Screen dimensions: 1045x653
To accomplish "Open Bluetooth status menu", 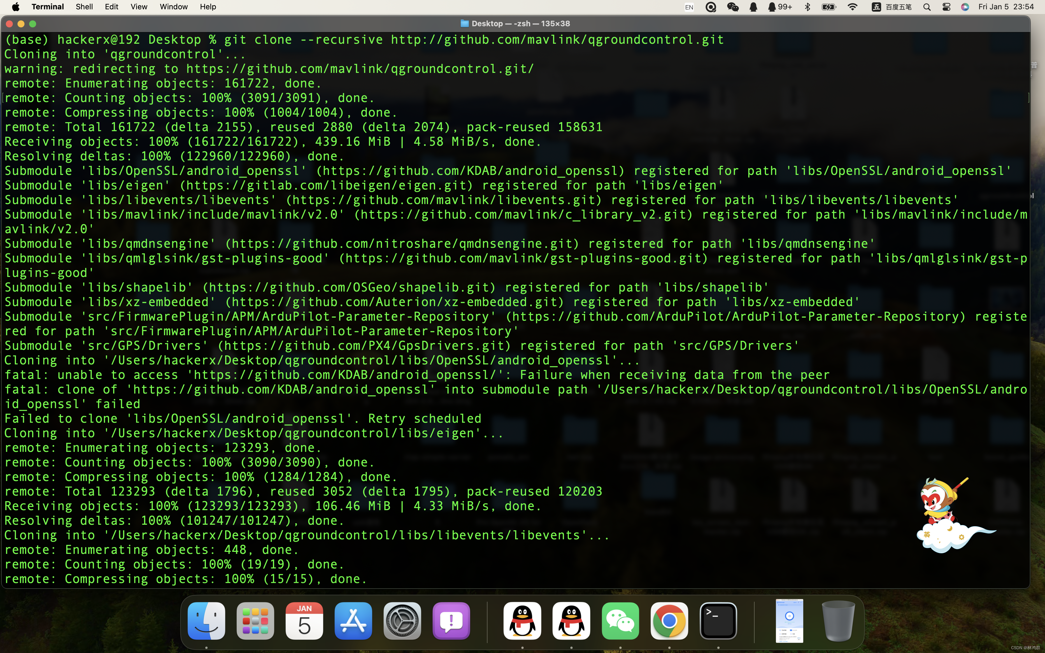I will [x=807, y=7].
